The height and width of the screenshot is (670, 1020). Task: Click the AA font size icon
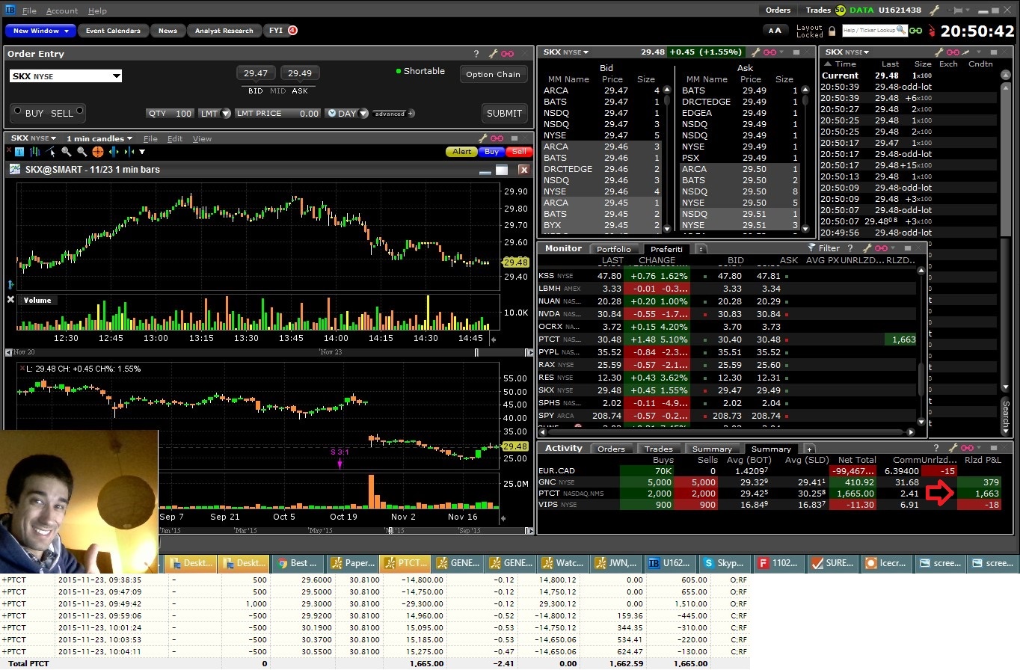(775, 31)
